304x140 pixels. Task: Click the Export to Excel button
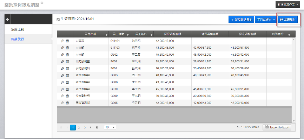point(277,127)
